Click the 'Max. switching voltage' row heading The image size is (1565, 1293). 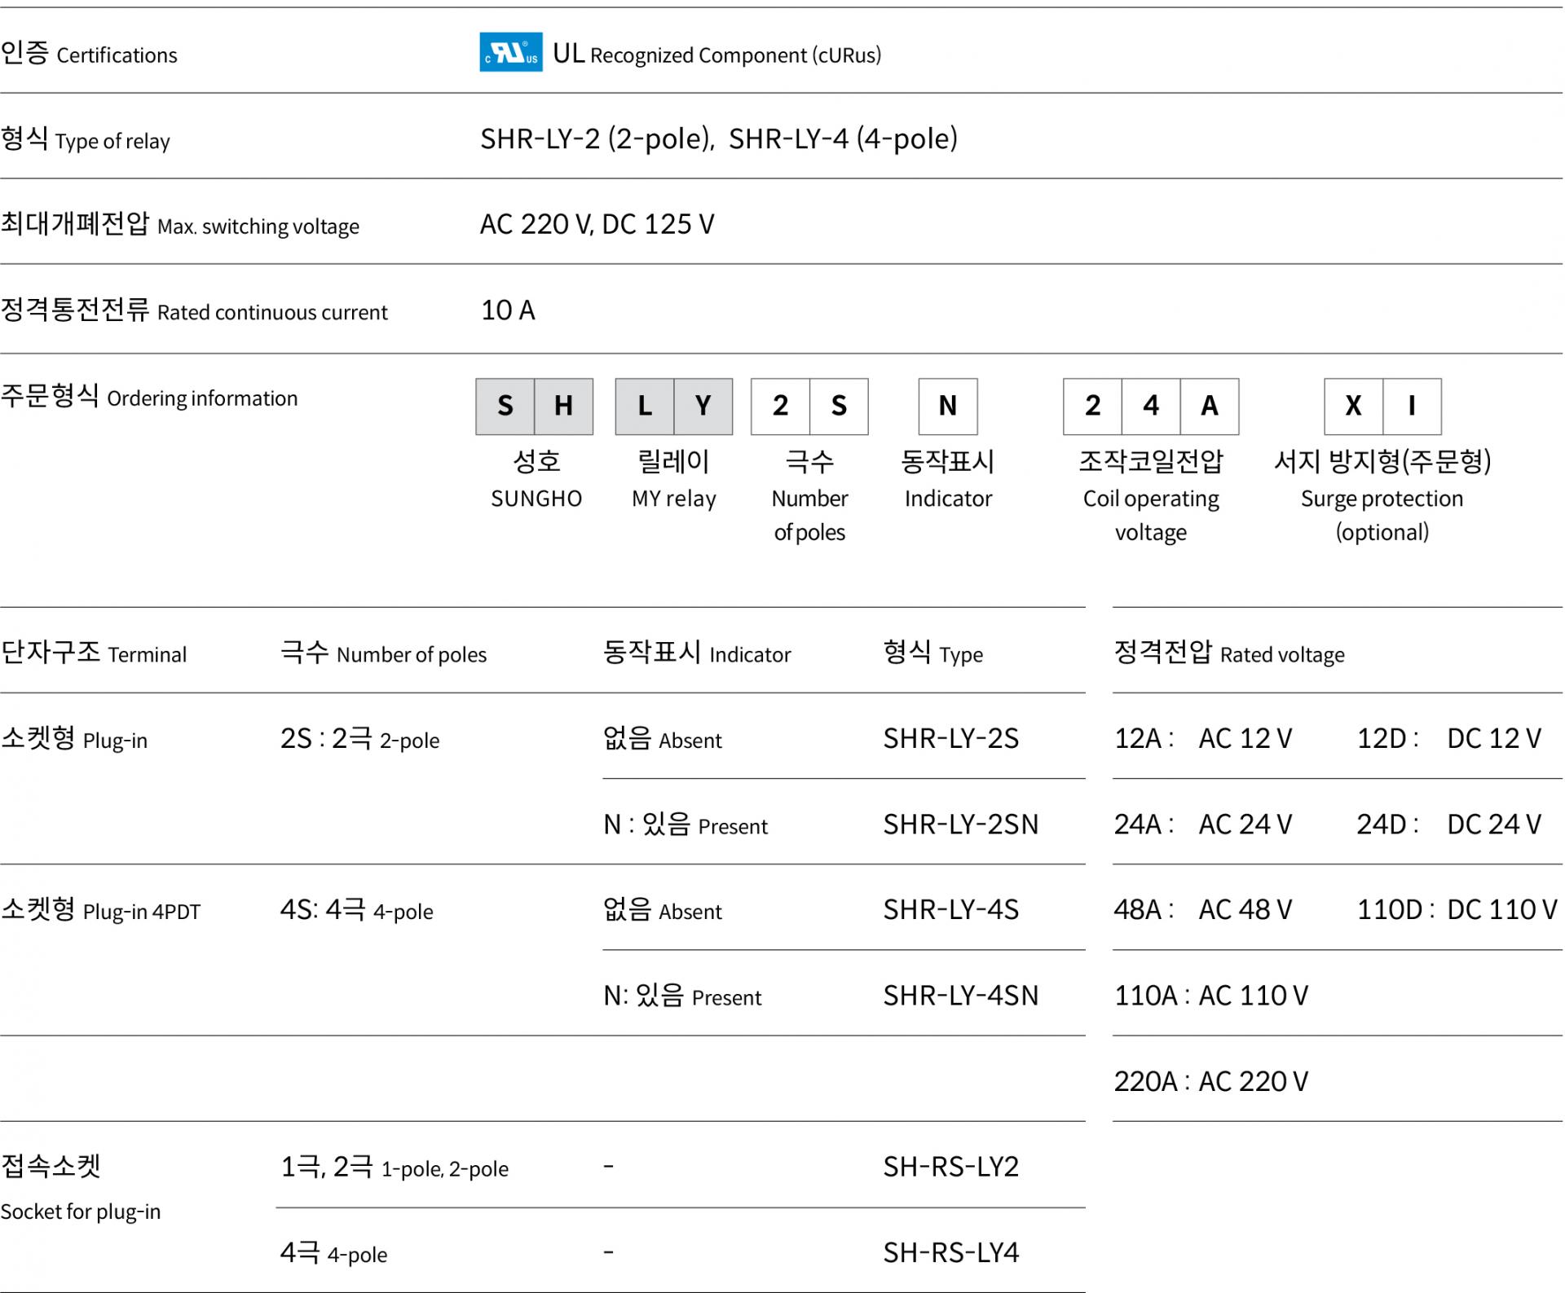179,224
